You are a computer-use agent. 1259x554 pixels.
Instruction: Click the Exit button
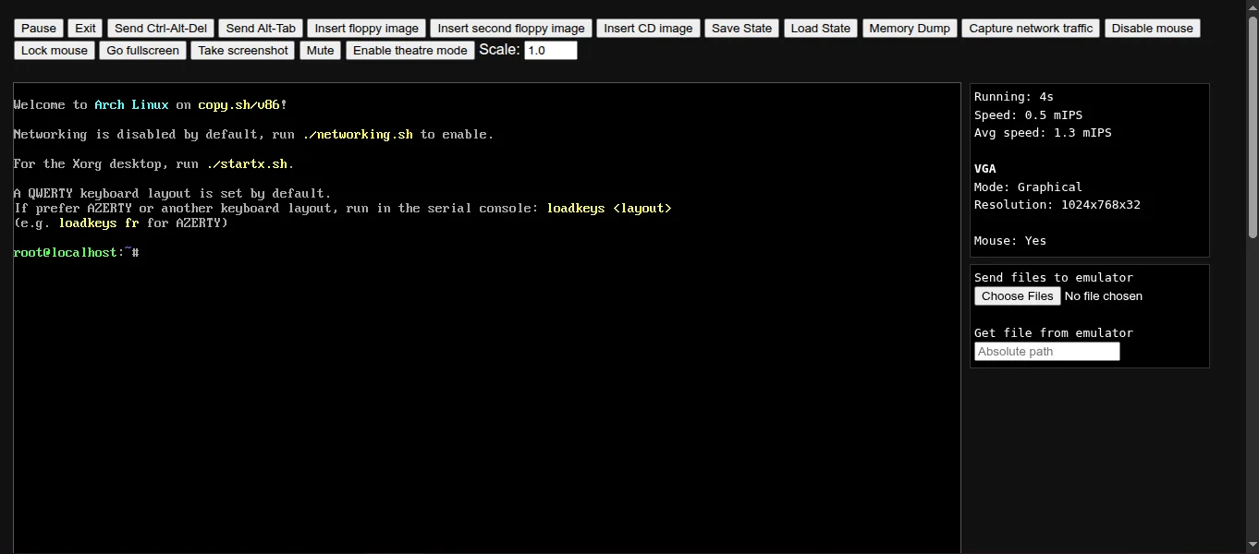pos(86,29)
